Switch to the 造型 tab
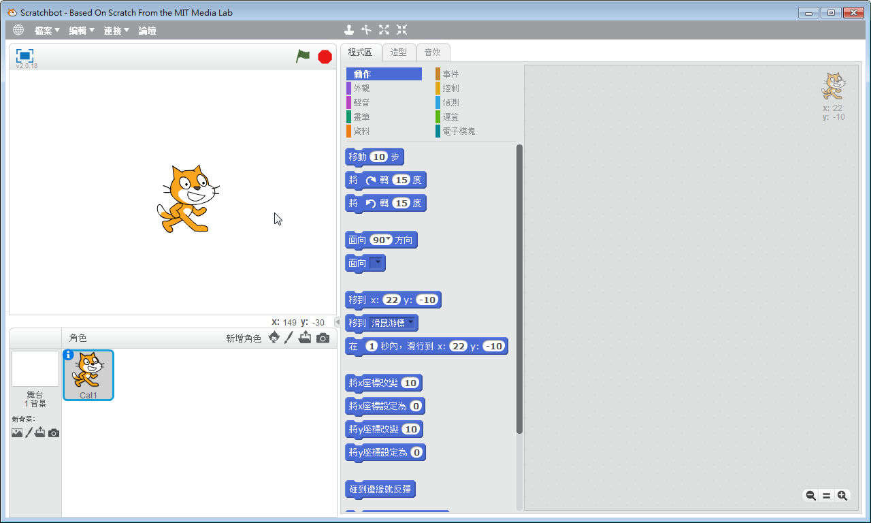Screen dimensions: 871x523 click(x=399, y=52)
